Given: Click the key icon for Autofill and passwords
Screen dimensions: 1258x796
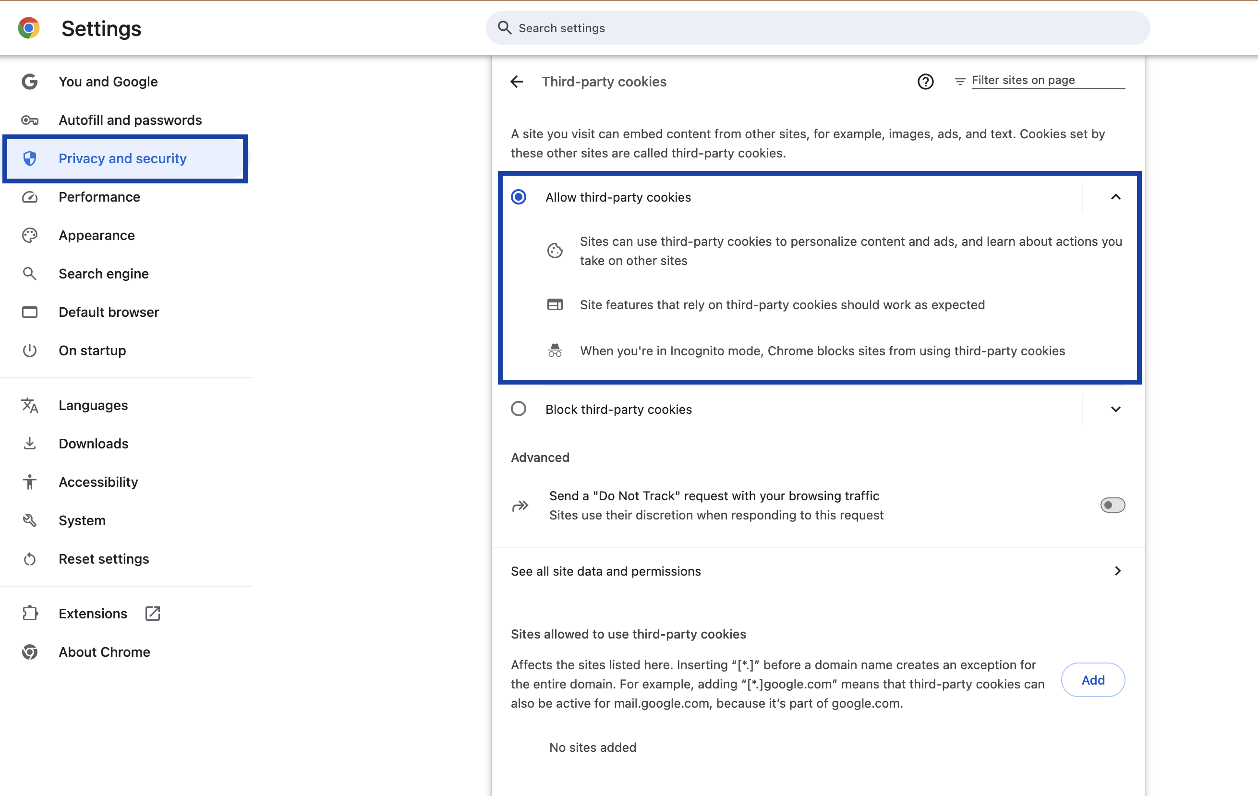Looking at the screenshot, I should pos(30,120).
